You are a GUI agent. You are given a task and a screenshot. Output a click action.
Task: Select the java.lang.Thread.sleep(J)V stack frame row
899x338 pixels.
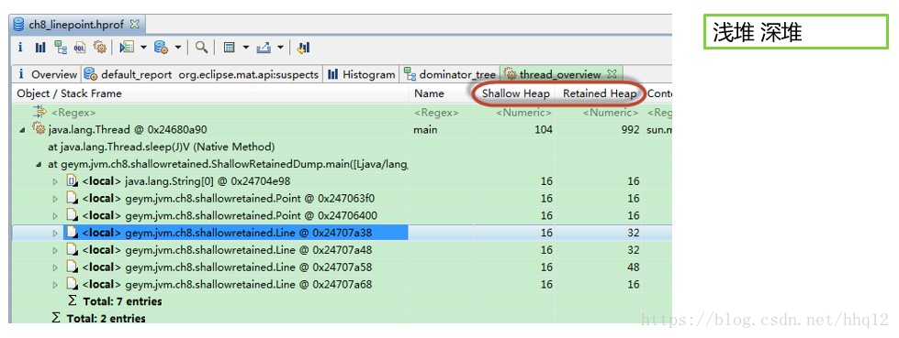(x=161, y=147)
